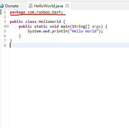Click line number 5 in the ruler
The width and height of the screenshot is (129, 128).
tap(5, 31)
